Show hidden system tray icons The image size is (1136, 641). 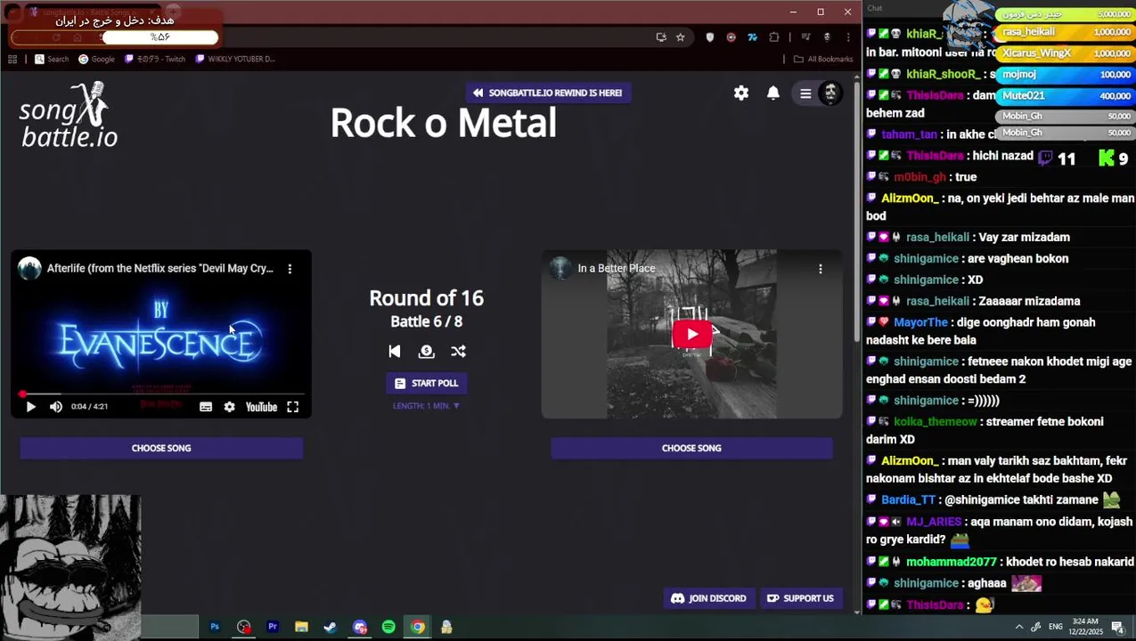[1019, 627]
